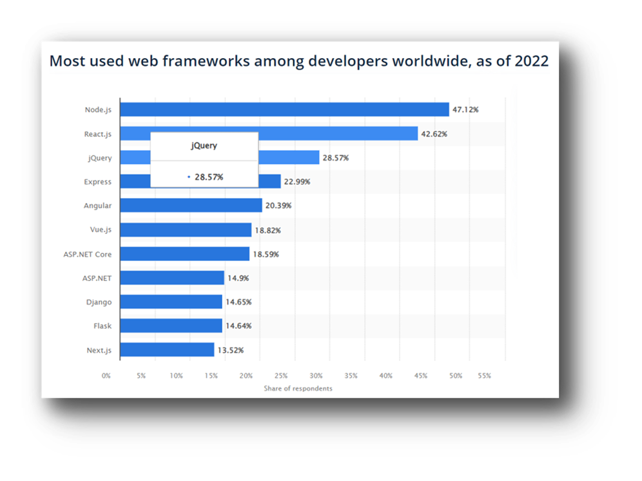Select the 'Django' axis label
The height and width of the screenshot is (481, 642).
pyautogui.click(x=99, y=302)
